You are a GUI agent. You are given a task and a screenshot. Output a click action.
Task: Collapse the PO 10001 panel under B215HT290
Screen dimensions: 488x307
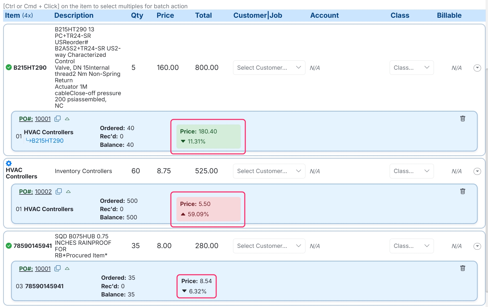click(x=67, y=119)
